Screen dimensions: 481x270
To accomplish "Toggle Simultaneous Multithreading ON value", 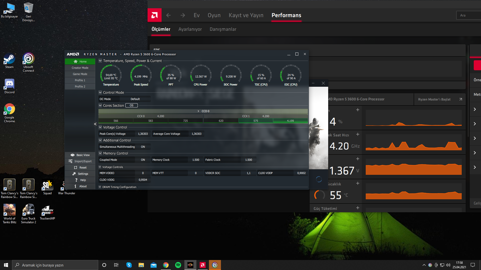I will 143,147.
